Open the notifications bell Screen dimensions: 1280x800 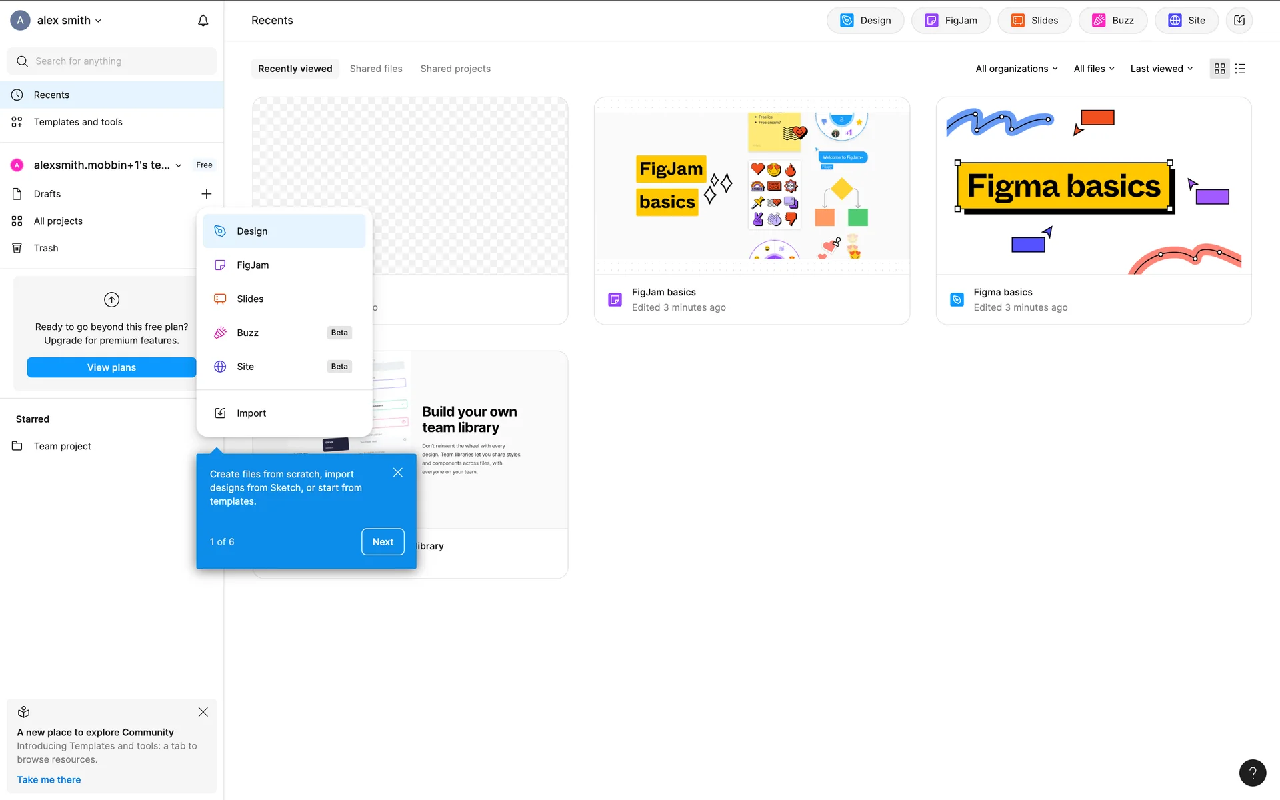tap(203, 21)
